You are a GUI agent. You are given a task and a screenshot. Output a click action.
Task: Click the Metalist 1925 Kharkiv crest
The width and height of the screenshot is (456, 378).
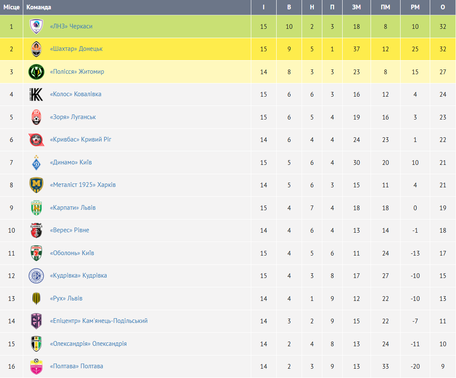[x=36, y=185]
